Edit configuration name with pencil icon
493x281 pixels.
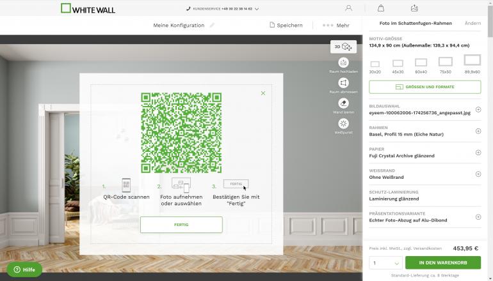point(212,25)
